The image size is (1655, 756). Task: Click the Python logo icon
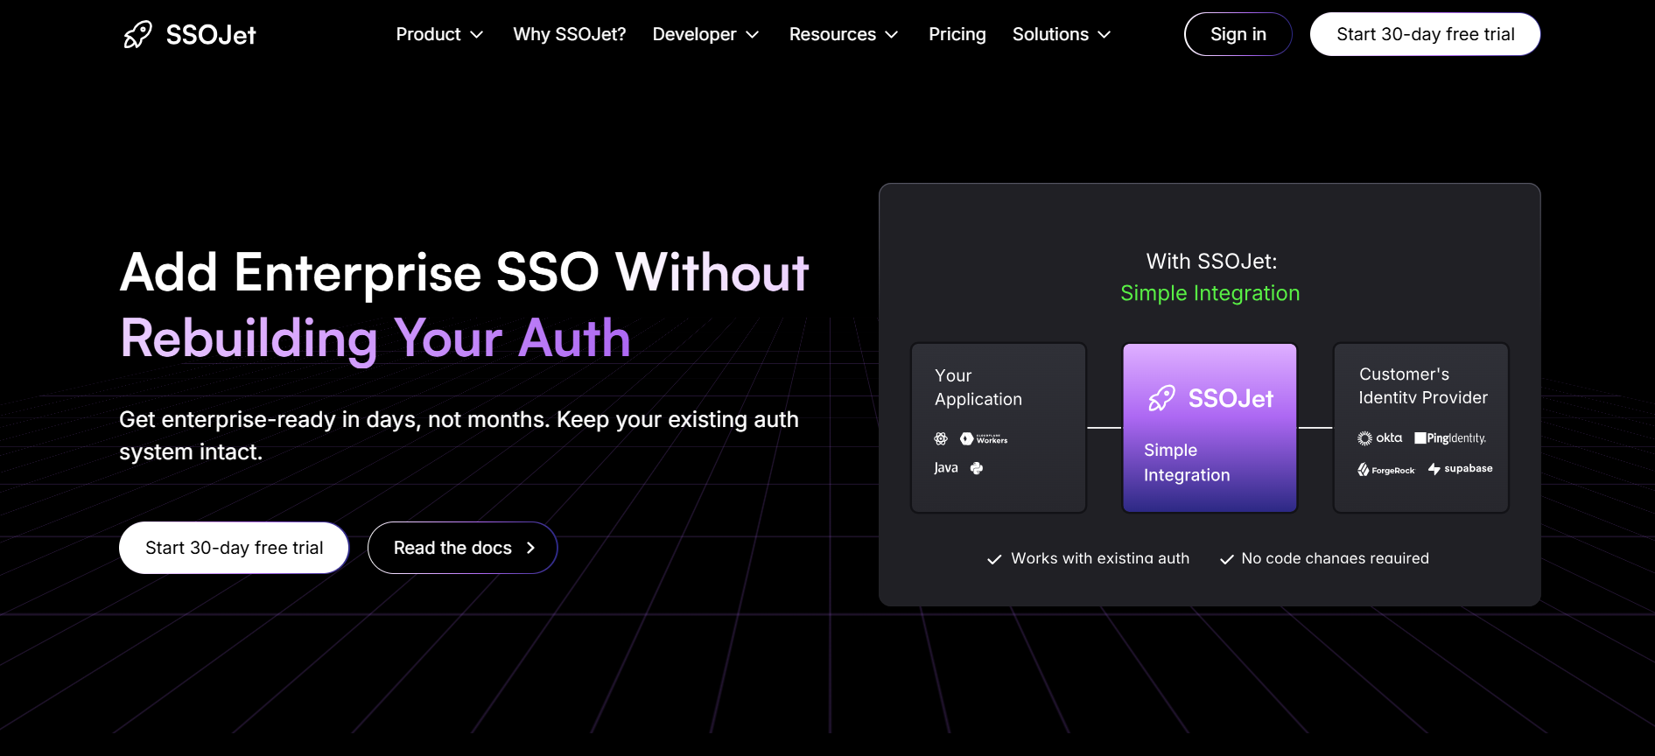tap(977, 468)
